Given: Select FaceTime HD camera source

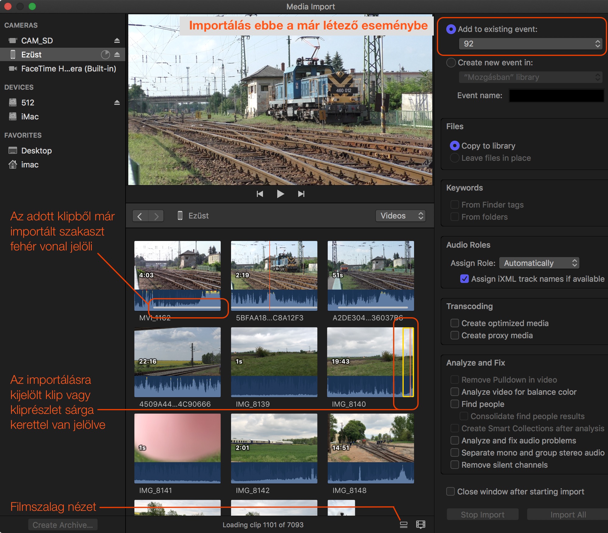Looking at the screenshot, I should (62, 69).
